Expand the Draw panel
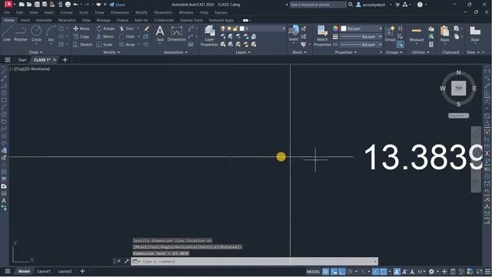This screenshot has width=492, height=277. [35, 52]
